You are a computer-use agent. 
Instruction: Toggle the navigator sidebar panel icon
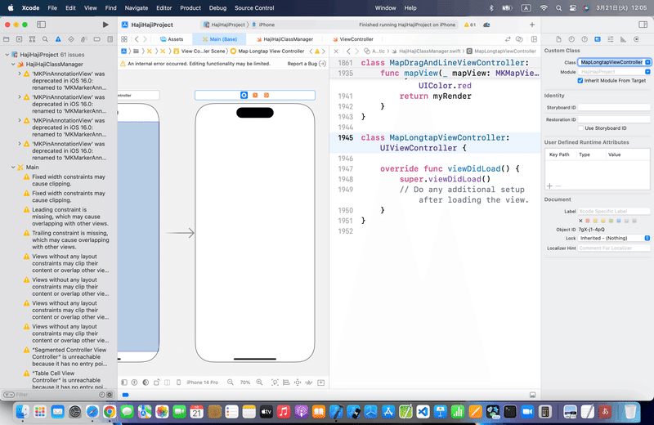(x=42, y=25)
